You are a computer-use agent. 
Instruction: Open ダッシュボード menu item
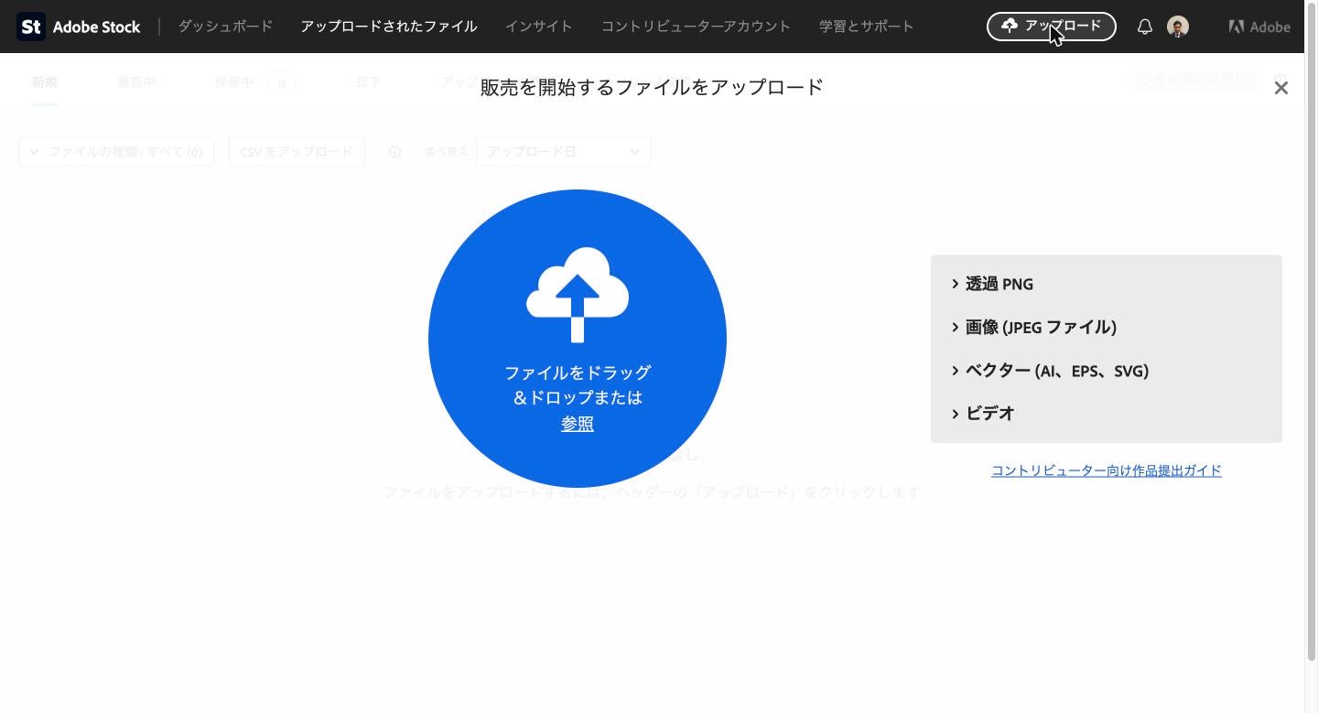coord(225,27)
